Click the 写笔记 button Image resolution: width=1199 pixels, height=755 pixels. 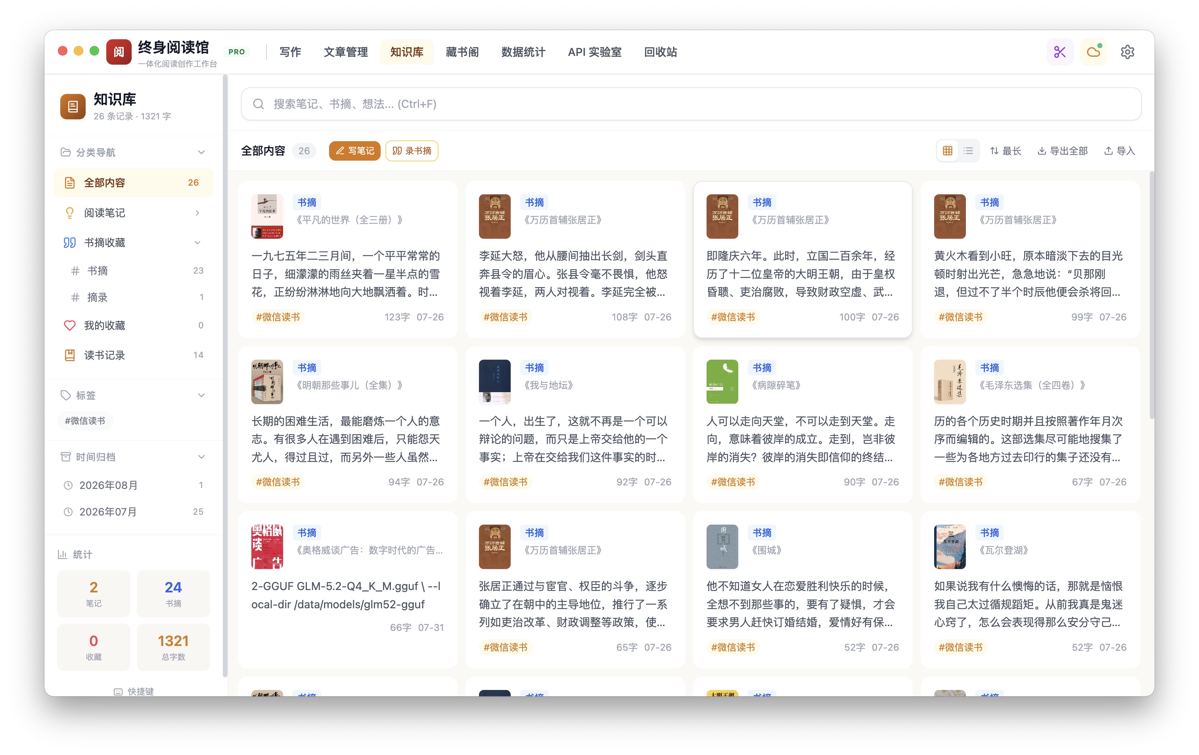(x=354, y=151)
